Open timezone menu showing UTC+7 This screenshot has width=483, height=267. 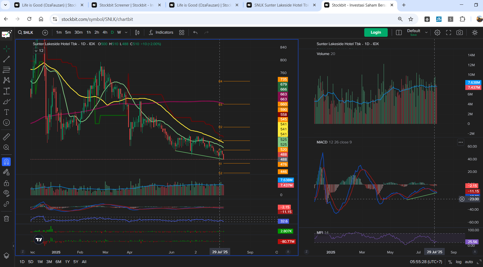tap(426, 262)
